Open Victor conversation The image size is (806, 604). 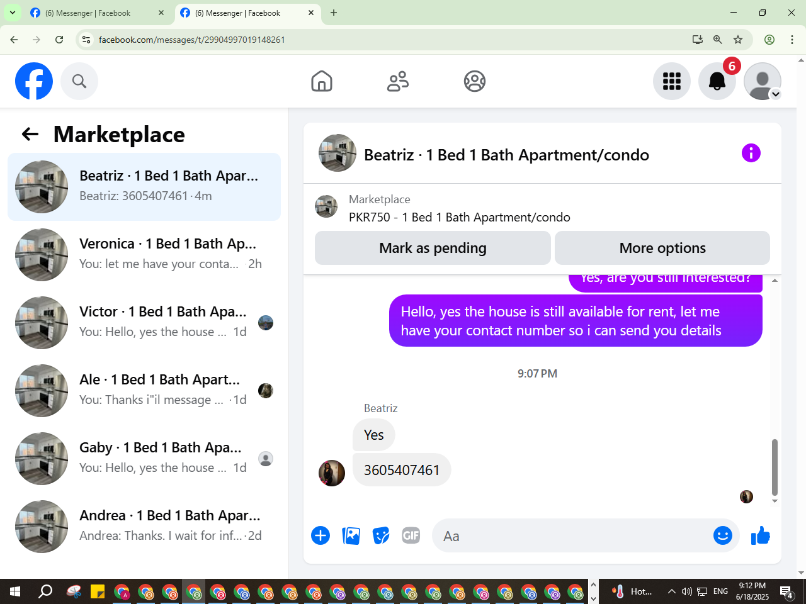click(x=144, y=323)
